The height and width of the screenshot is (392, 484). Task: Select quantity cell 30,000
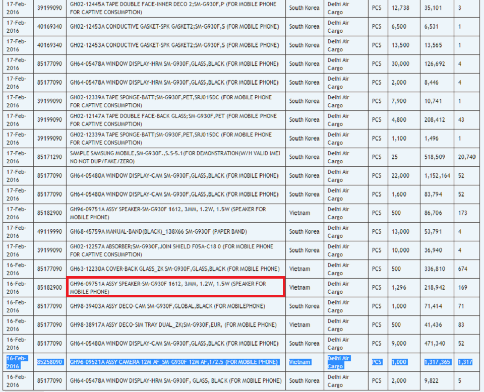[x=404, y=64]
